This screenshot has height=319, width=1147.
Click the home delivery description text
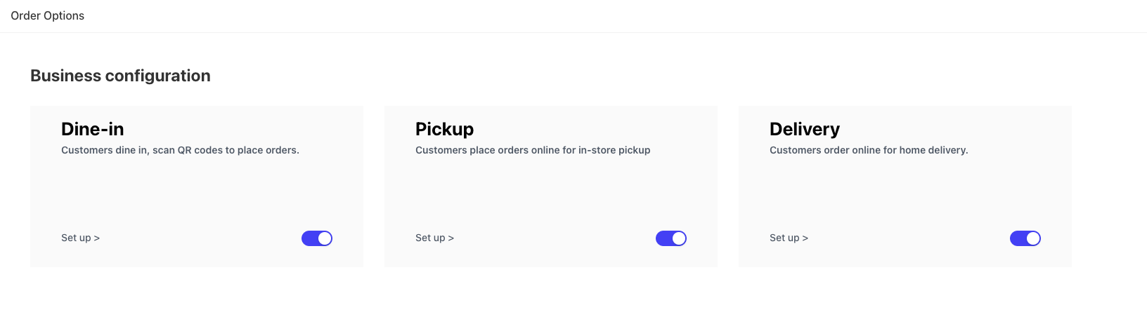(x=869, y=150)
